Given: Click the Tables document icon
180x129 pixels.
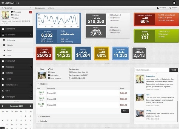Looking at the screenshot, I should pos(3,79).
